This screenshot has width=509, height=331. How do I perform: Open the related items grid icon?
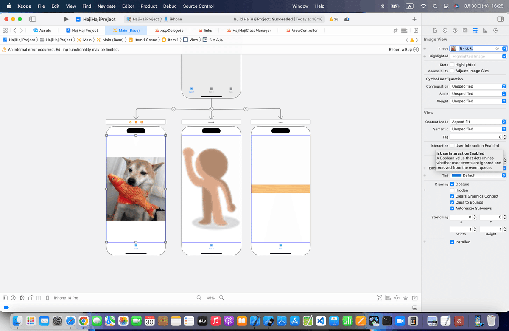point(5,31)
